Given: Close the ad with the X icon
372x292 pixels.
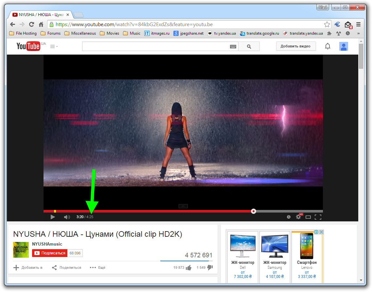Looking at the screenshot, I should tap(321, 232).
